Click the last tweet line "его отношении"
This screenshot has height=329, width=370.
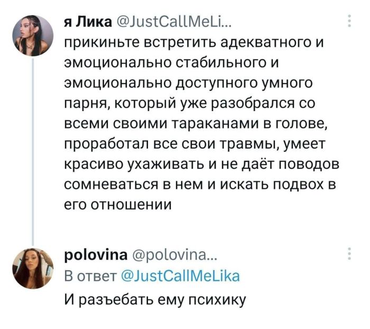click(118, 205)
